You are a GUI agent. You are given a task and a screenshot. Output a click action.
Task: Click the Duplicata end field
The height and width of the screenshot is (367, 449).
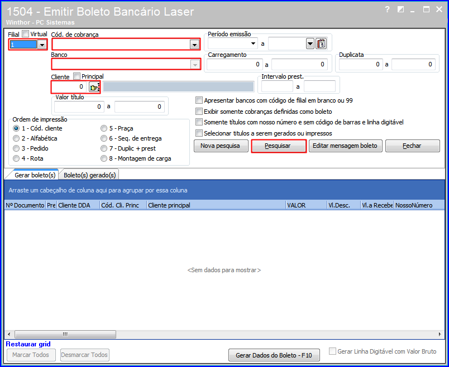(x=413, y=64)
